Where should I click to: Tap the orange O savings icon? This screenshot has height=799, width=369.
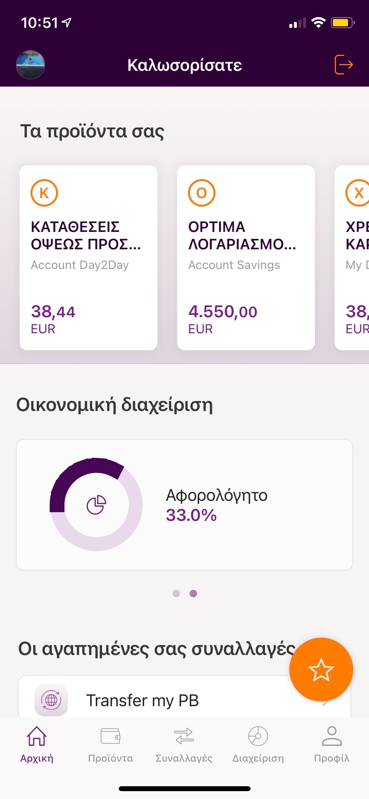(202, 193)
